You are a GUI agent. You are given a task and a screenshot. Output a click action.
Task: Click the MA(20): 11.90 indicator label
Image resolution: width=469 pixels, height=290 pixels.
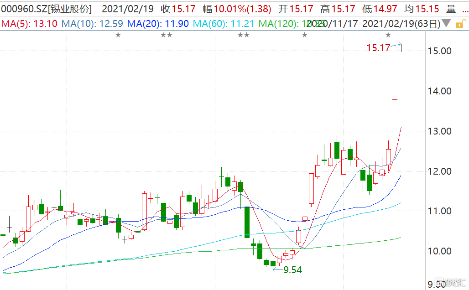click(158, 24)
